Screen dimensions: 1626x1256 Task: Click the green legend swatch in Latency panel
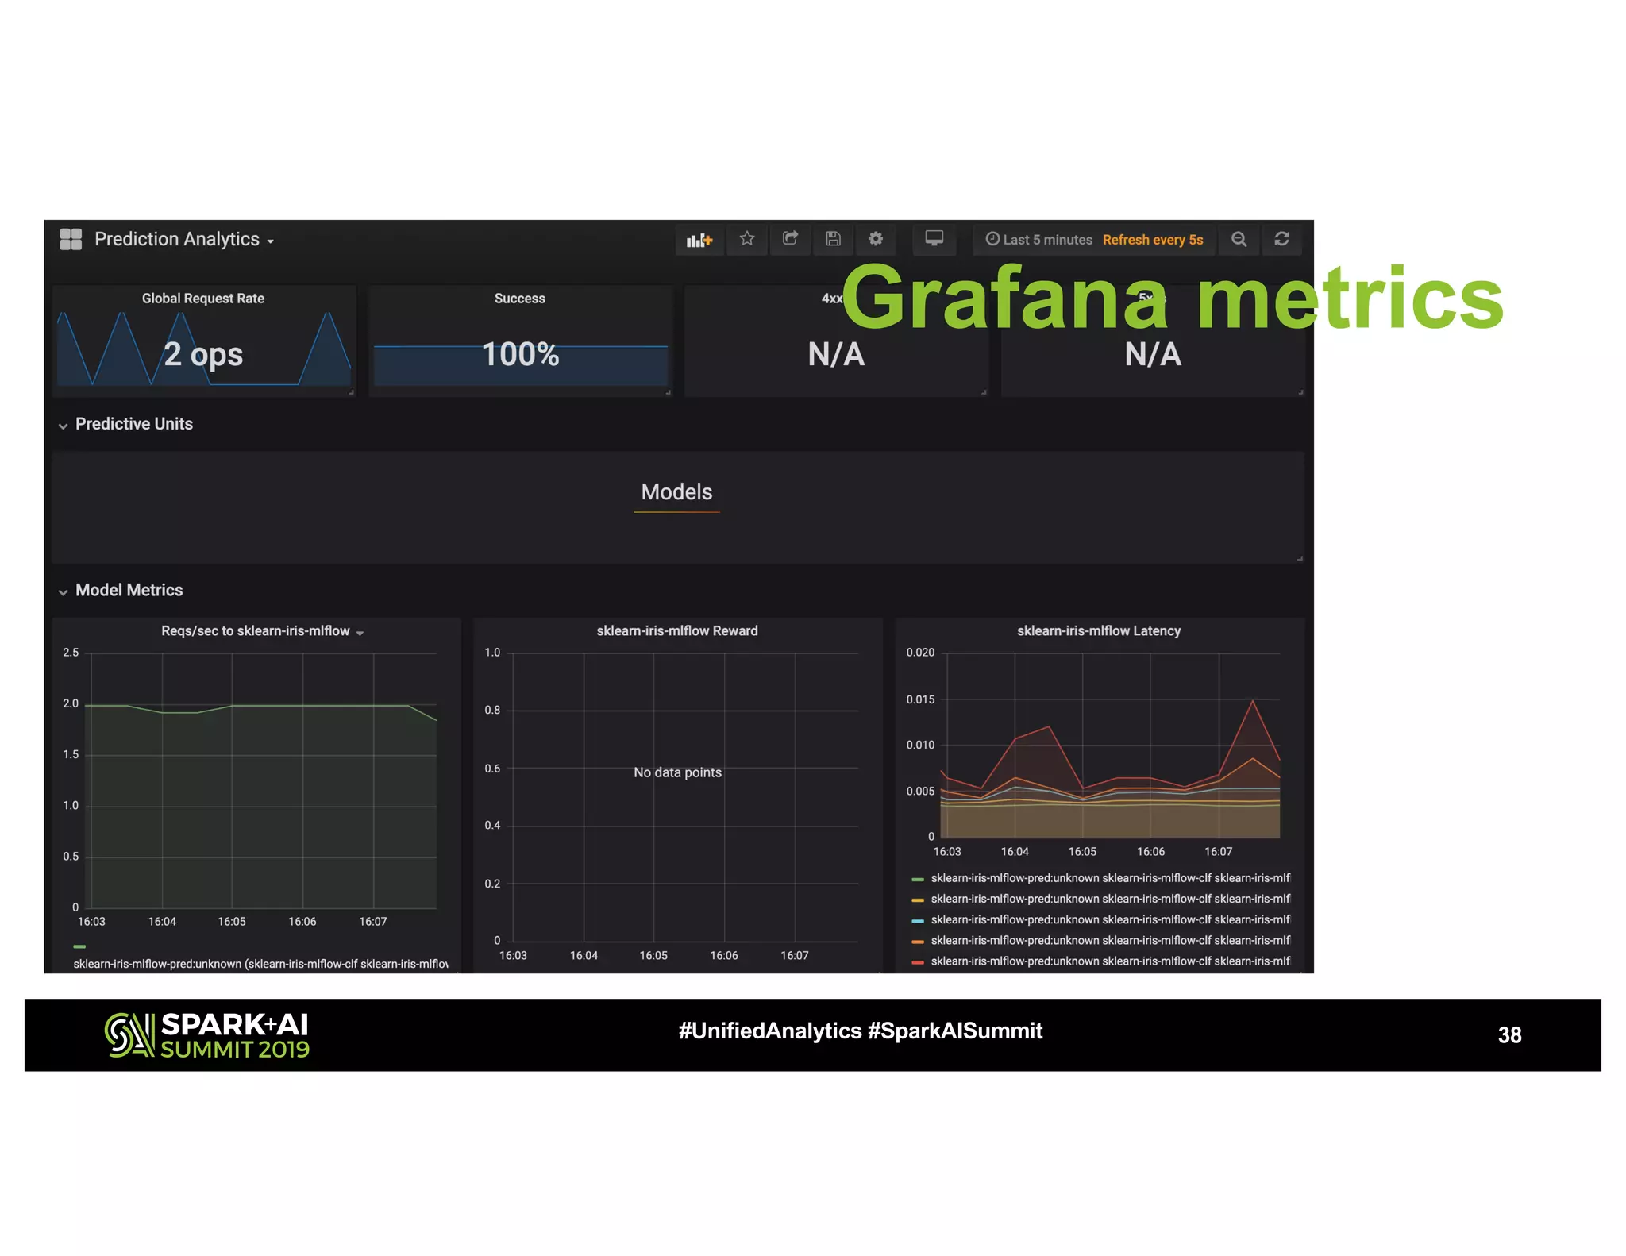[x=918, y=879]
